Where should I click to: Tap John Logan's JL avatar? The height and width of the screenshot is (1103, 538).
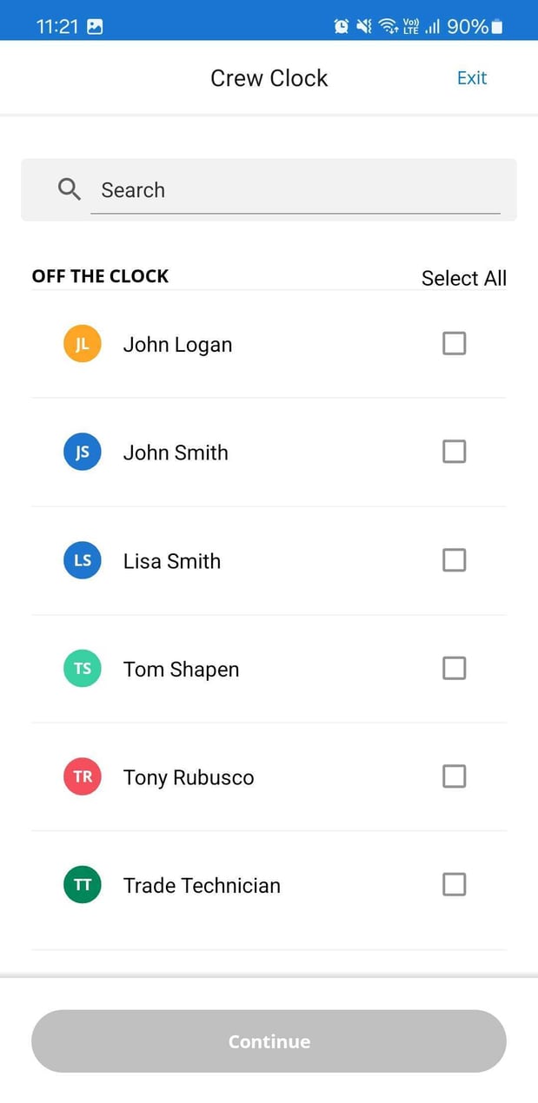point(83,344)
